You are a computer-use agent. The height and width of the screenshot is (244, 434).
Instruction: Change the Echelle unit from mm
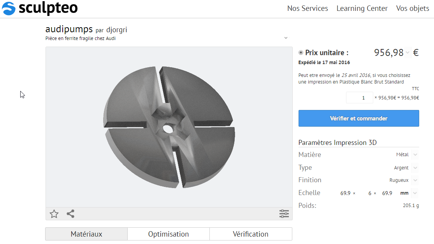(415, 193)
